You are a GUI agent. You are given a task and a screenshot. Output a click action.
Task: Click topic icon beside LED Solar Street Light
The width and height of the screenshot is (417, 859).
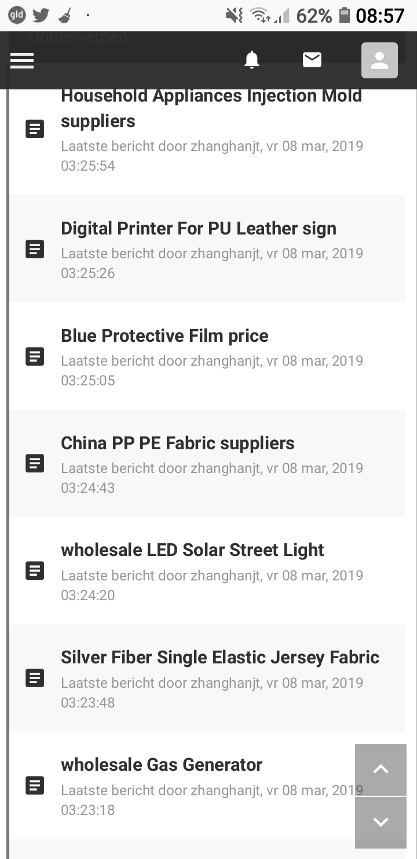pos(35,571)
